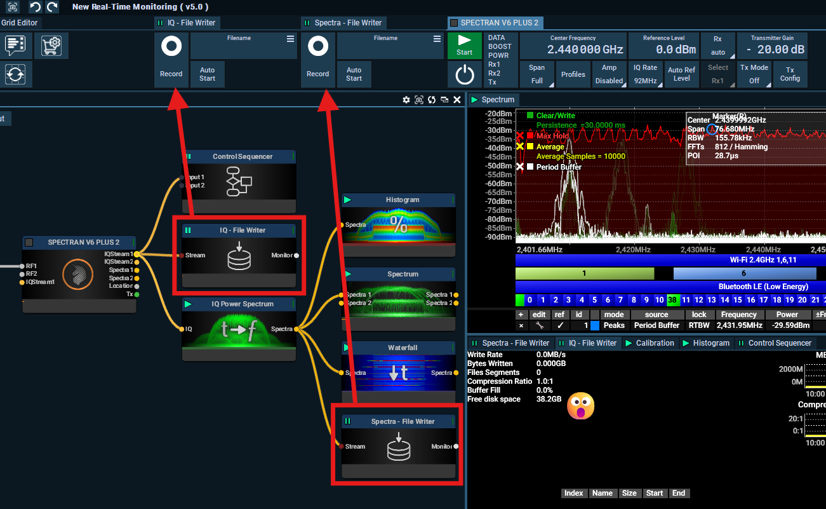Expand the Tx Mode Off dropdown
This screenshot has width=826, height=509.
pyautogui.click(x=754, y=74)
